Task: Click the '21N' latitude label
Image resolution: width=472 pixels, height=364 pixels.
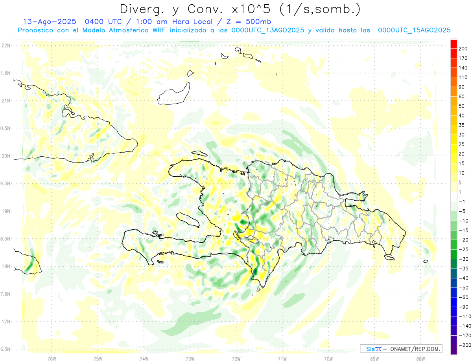Action: pos(6,101)
